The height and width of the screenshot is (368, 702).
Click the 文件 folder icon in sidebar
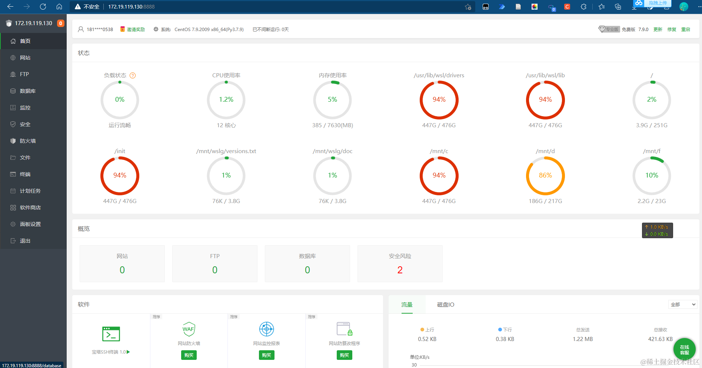(x=13, y=158)
